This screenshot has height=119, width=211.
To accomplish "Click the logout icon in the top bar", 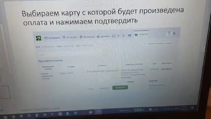I will coord(174,33).
